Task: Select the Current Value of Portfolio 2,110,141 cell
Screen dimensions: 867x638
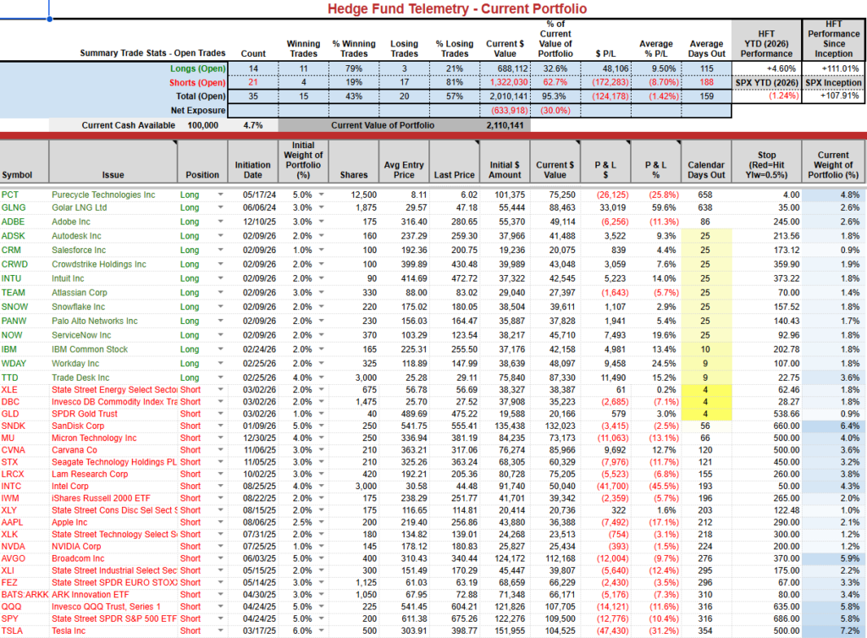Action: pos(505,125)
